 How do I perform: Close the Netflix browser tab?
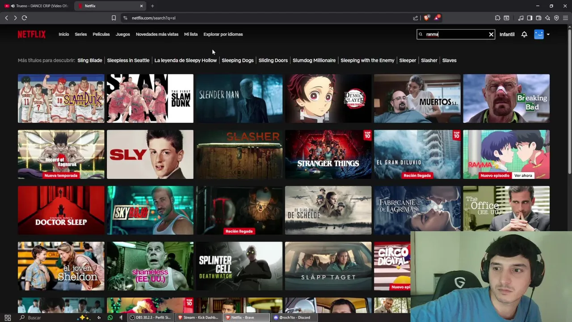tap(142, 6)
